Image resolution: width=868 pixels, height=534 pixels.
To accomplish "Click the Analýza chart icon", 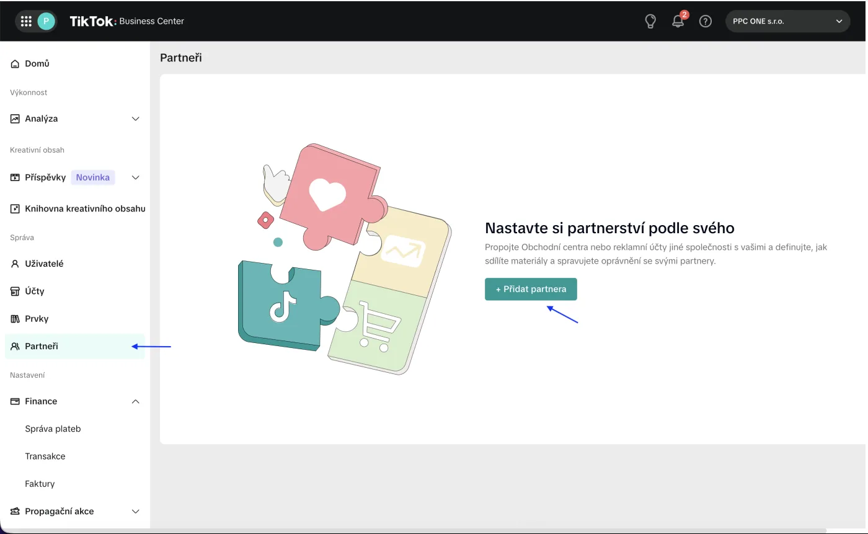I will pyautogui.click(x=15, y=118).
